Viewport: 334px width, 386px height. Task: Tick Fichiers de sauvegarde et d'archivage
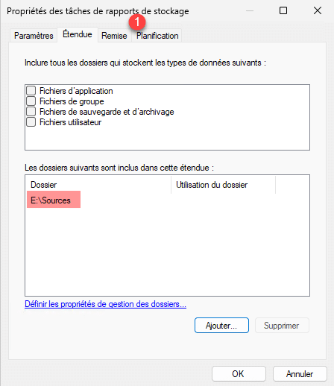pyautogui.click(x=31, y=112)
